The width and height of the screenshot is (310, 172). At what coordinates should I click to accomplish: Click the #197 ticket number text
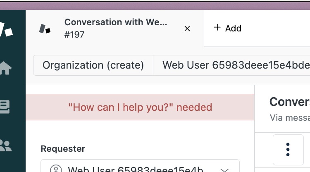pyautogui.click(x=74, y=35)
